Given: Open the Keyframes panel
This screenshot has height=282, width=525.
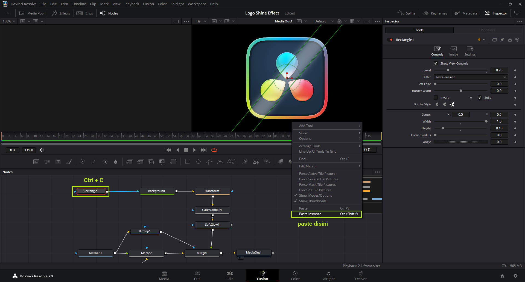Looking at the screenshot, I should 435,13.
